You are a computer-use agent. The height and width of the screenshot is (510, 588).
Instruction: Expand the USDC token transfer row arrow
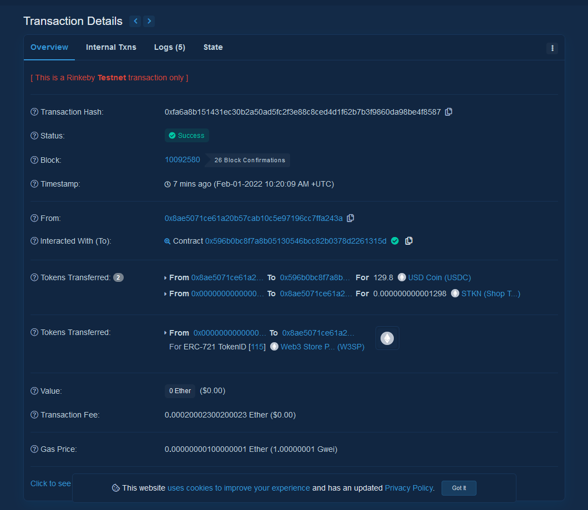166,278
